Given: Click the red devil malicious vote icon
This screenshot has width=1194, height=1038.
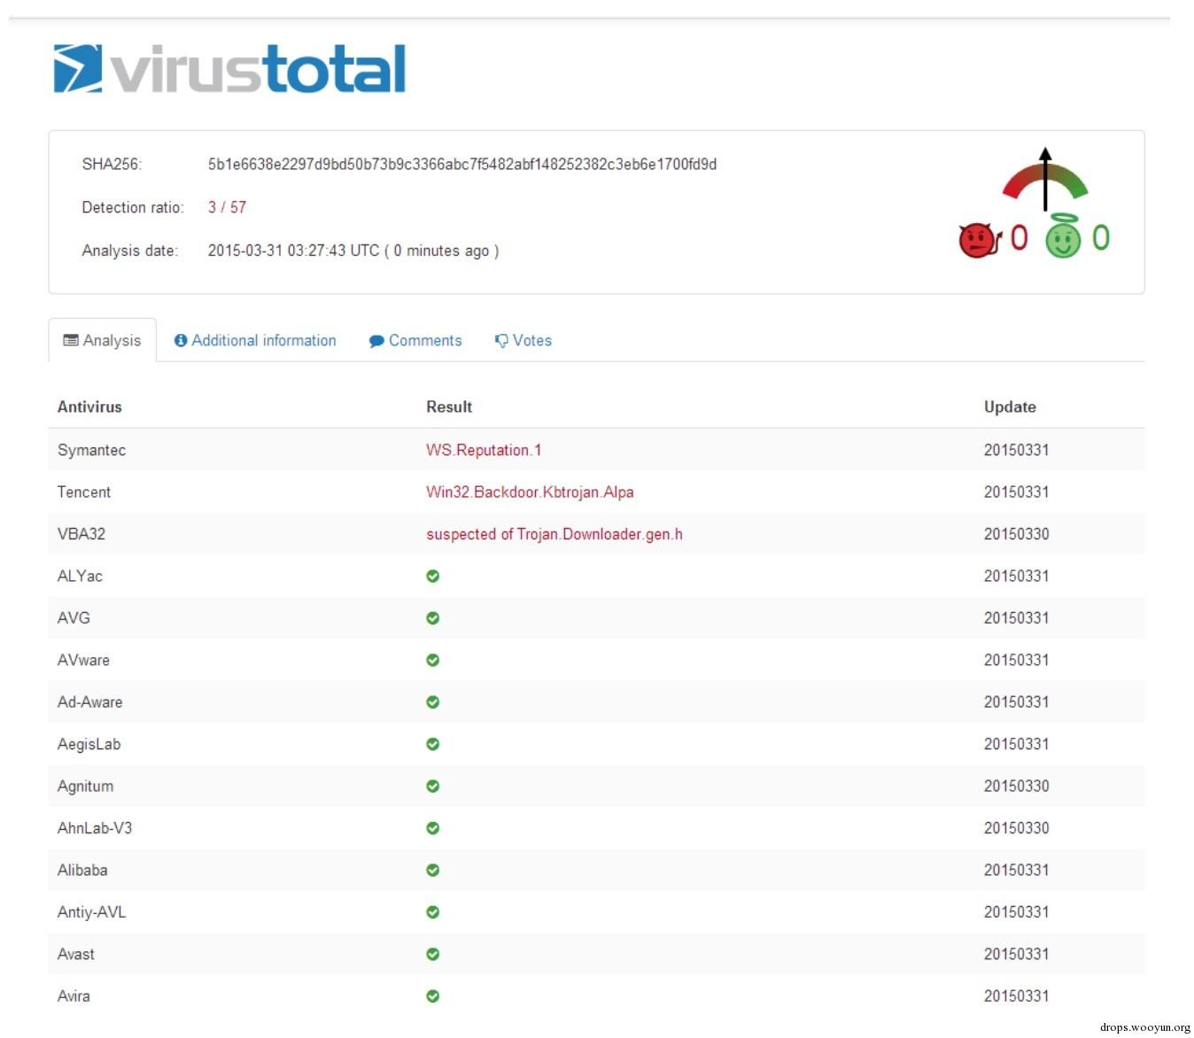Looking at the screenshot, I should (980, 239).
